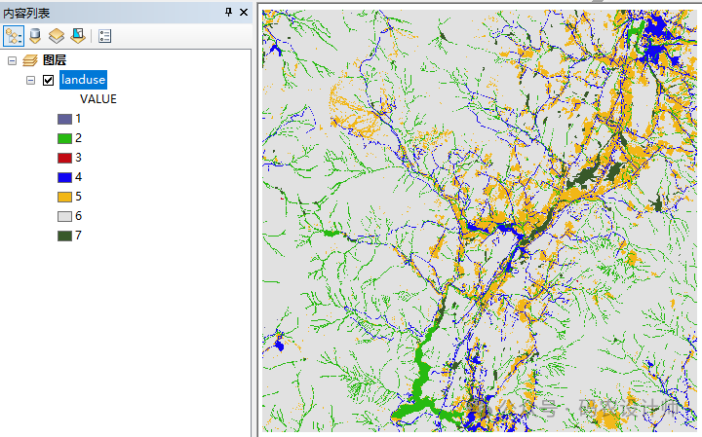Image resolution: width=702 pixels, height=437 pixels.
Task: Click the orange swatch for value 5
Action: pyautogui.click(x=64, y=197)
